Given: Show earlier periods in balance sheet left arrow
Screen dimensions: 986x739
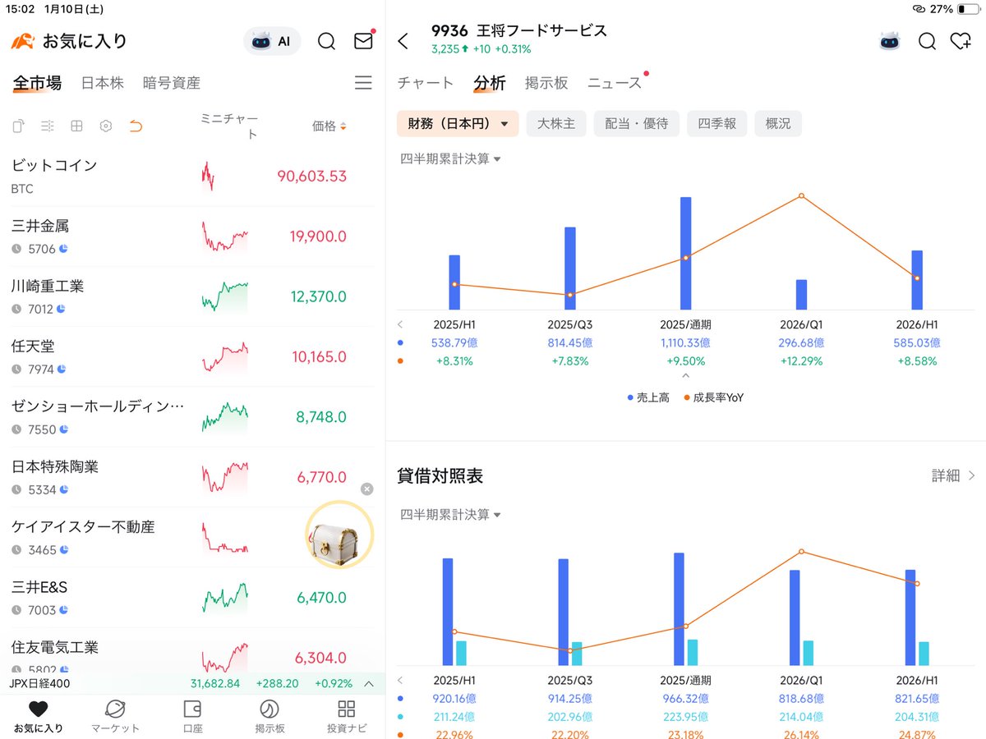Looking at the screenshot, I should click(400, 681).
